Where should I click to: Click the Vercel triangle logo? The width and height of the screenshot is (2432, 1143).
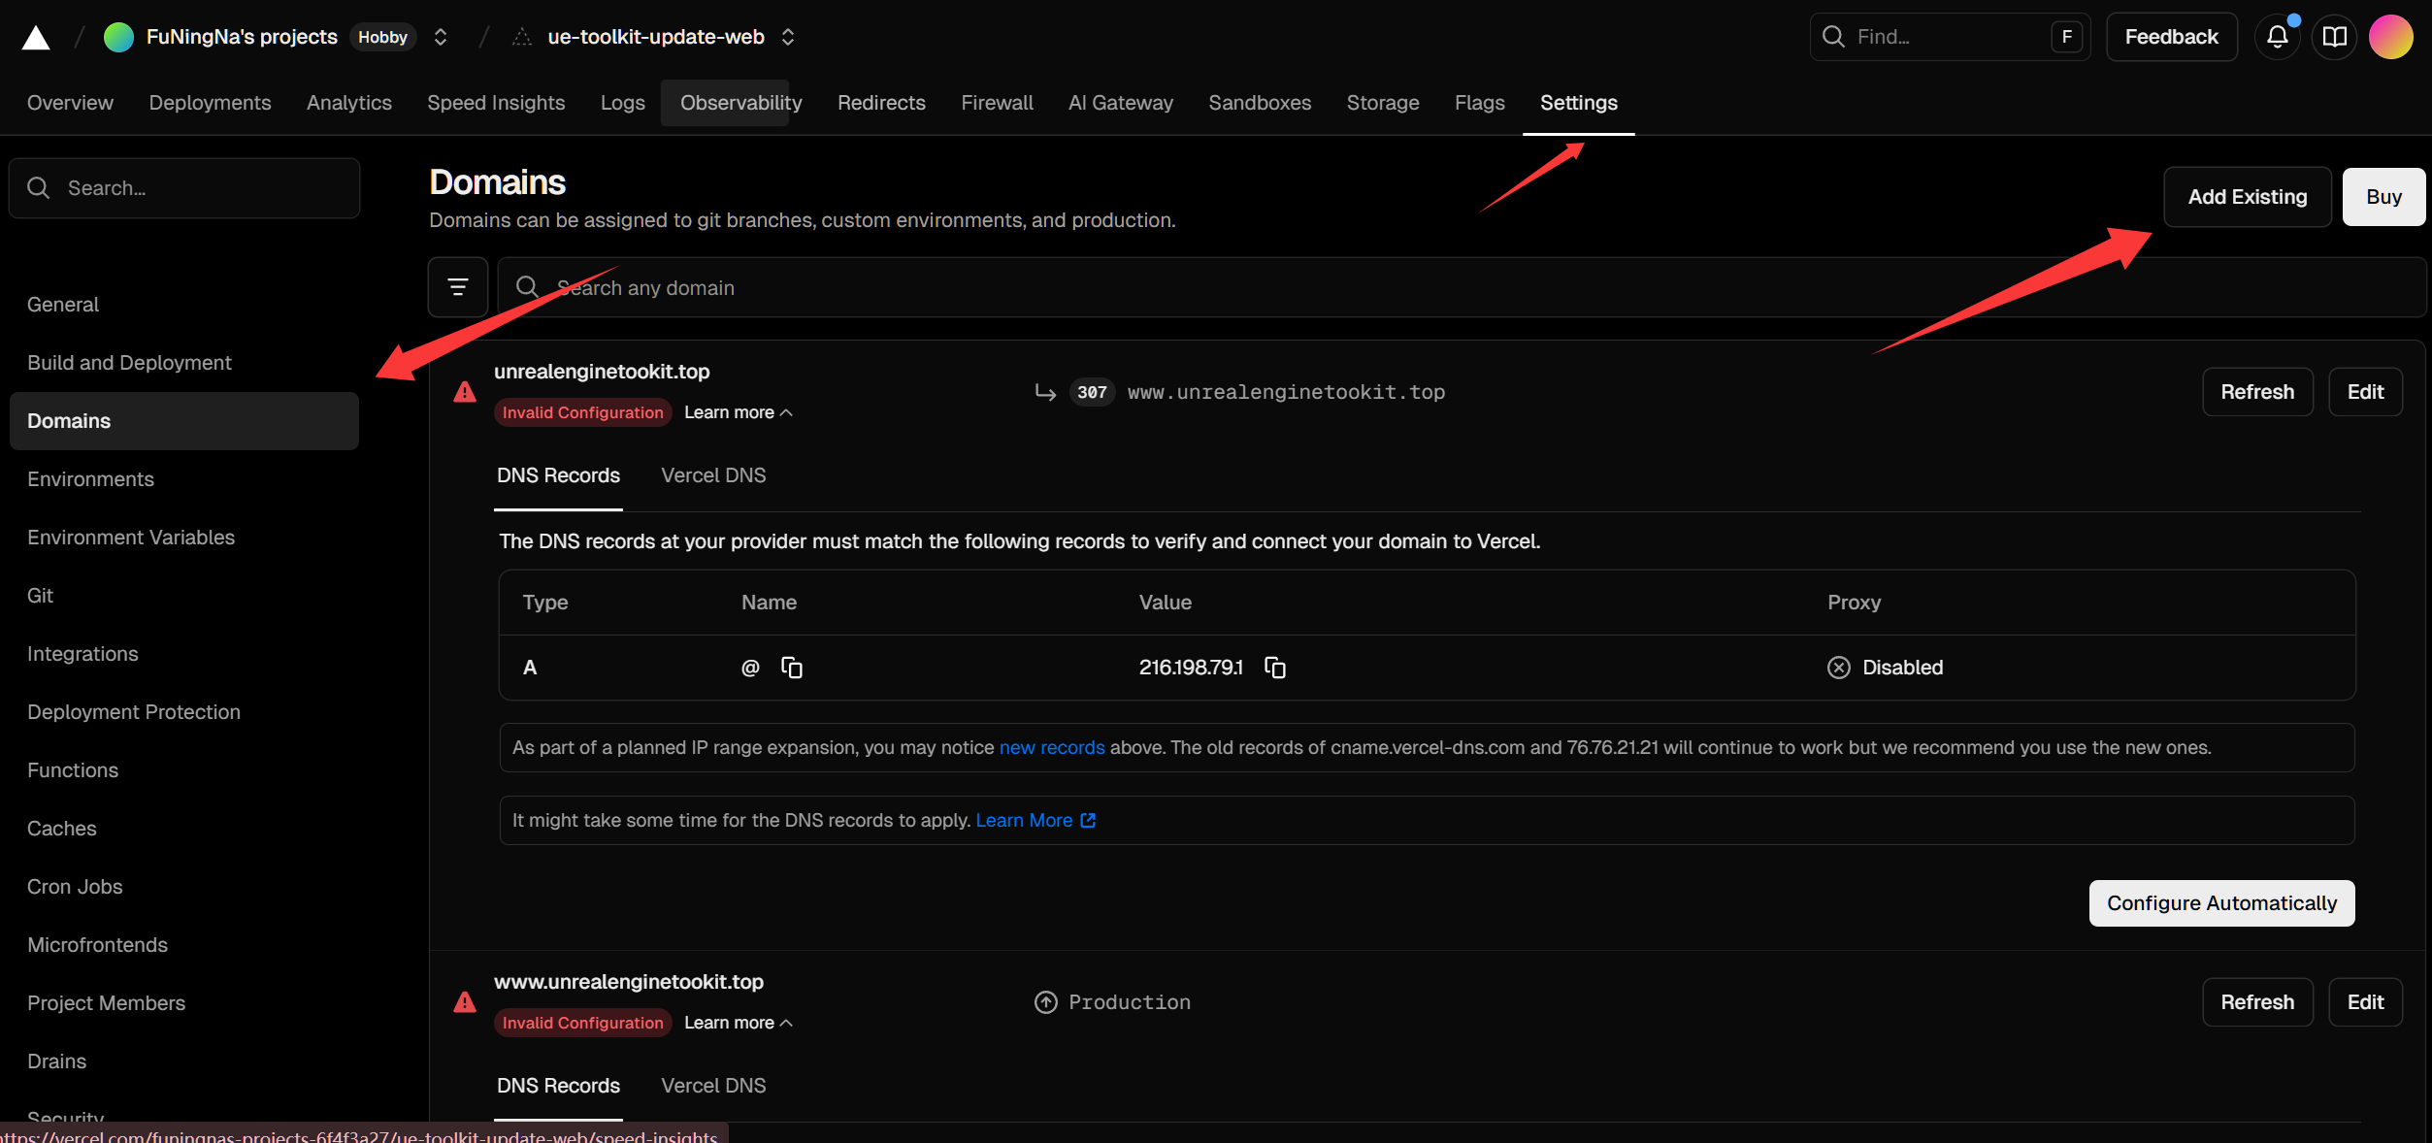[36, 38]
